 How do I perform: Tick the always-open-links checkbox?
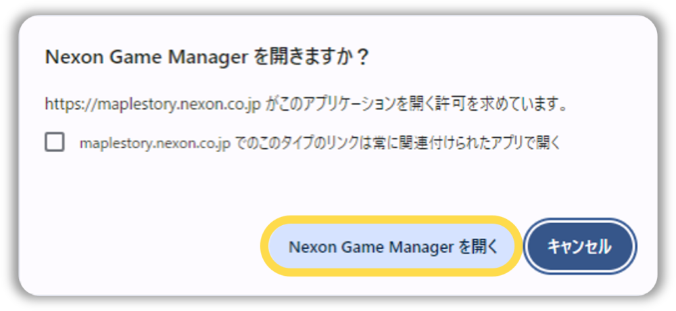[55, 143]
